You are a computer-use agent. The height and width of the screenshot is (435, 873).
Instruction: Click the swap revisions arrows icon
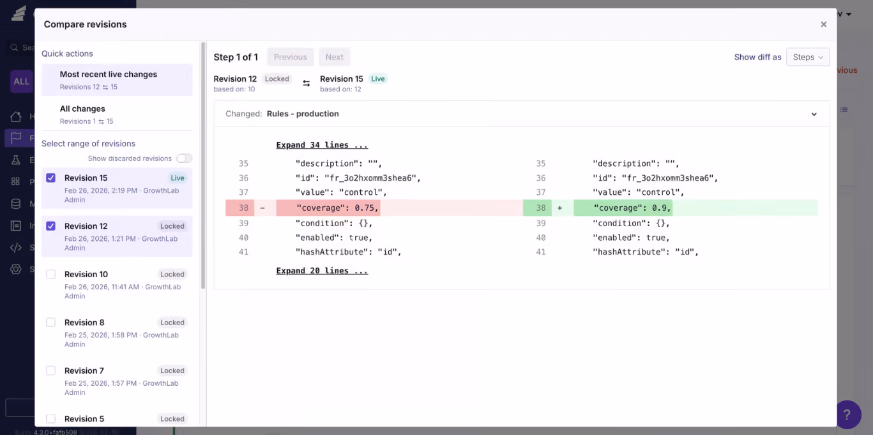(x=307, y=84)
